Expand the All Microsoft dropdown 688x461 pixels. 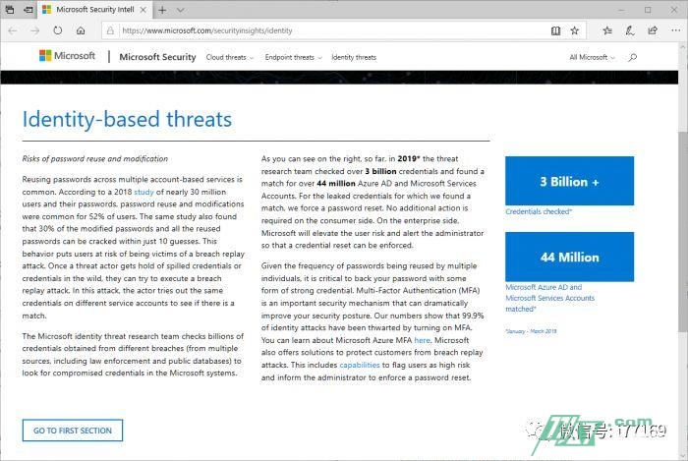592,57
